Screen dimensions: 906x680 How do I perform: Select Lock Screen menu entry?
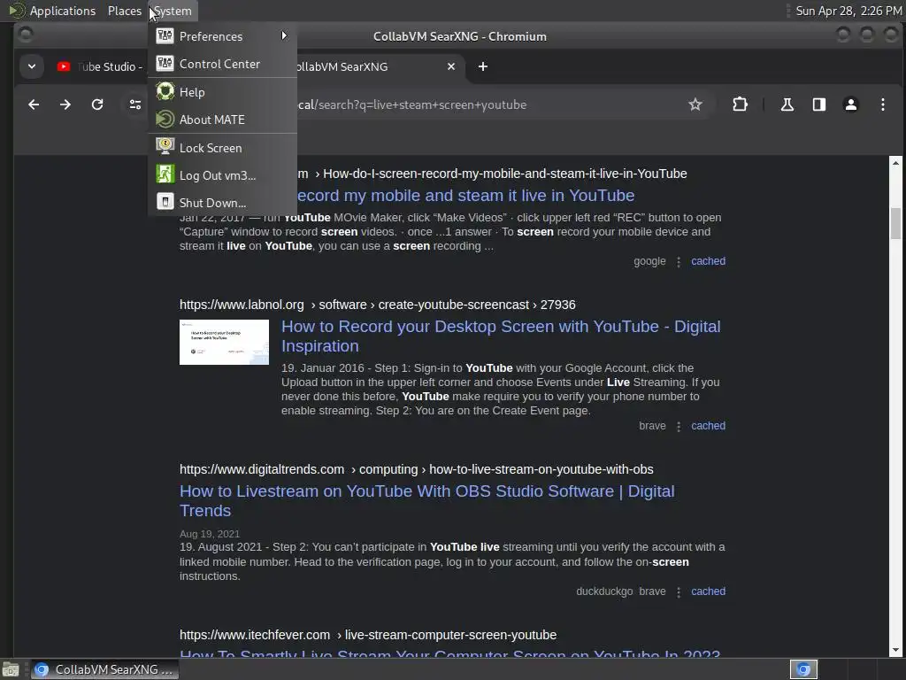tap(222, 148)
